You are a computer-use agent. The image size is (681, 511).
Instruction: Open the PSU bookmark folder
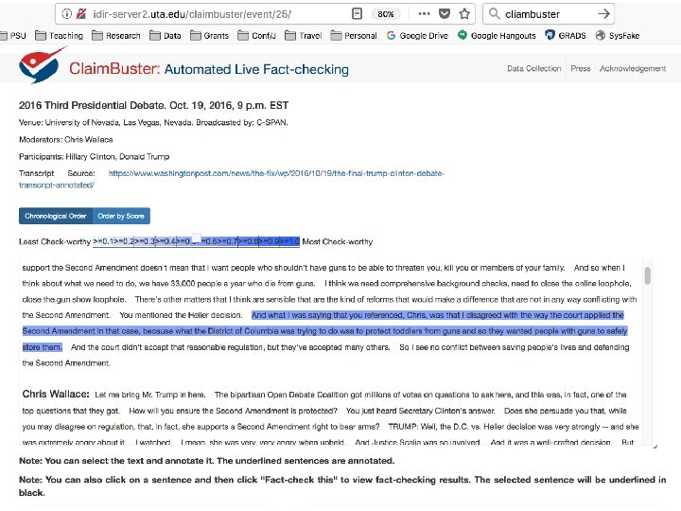click(x=13, y=36)
